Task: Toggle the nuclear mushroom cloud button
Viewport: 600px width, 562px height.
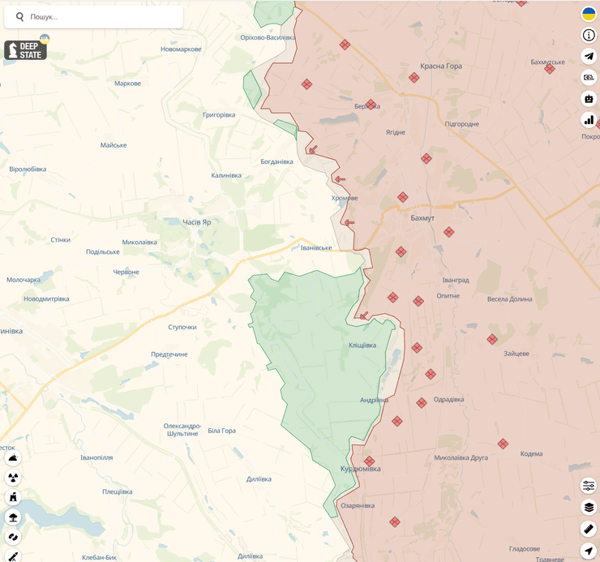Action: coord(13,517)
